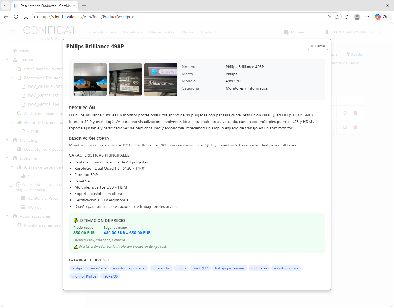Open the browser tab search dropdown
This screenshot has width=394, height=308.
point(6,6)
